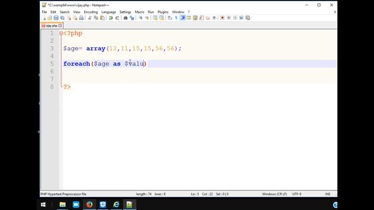The width and height of the screenshot is (374, 210).
Task: Click the Paste clipboard icon
Action: 102,18
